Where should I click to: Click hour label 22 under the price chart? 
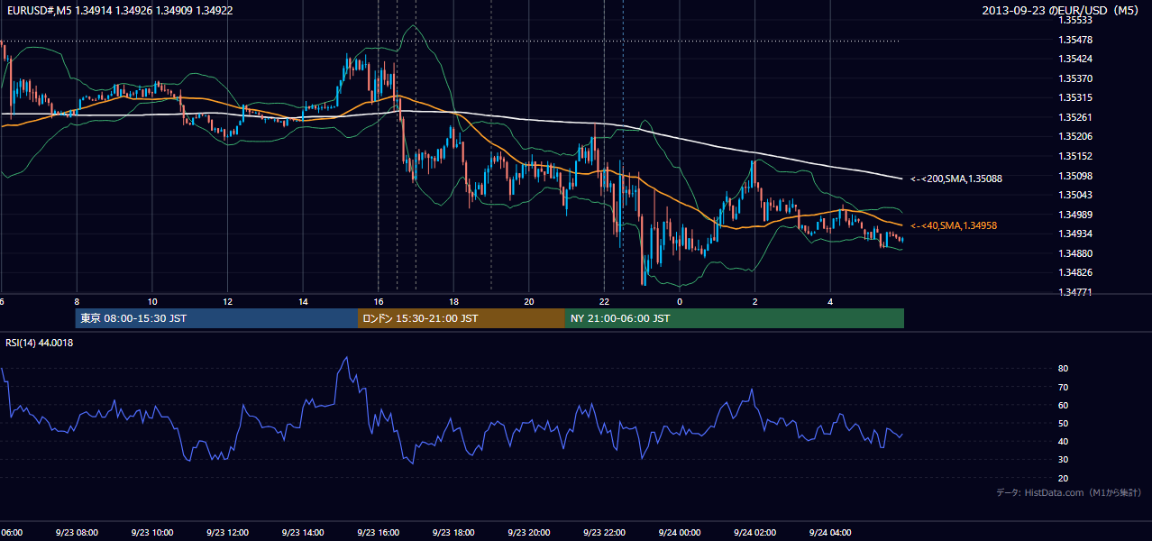click(x=605, y=301)
